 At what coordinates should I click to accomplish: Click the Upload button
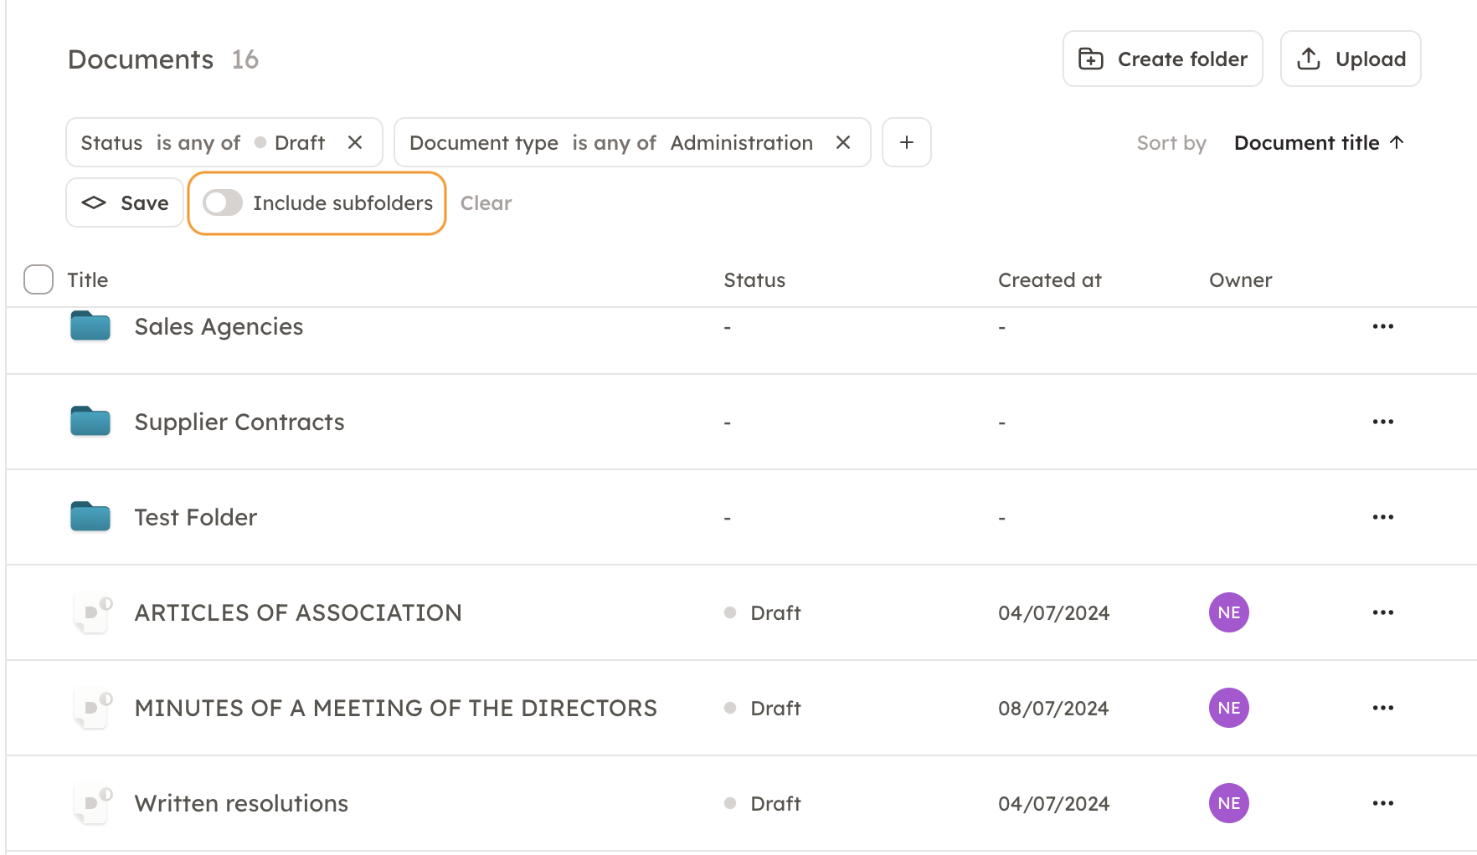[1350, 59]
